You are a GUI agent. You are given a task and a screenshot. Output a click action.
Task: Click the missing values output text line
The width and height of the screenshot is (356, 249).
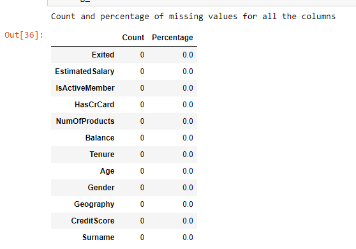point(193,17)
